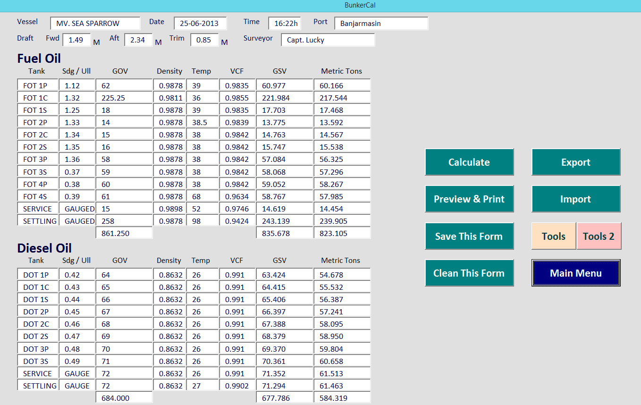Select DOT 1C GOV cell 65

[124, 287]
